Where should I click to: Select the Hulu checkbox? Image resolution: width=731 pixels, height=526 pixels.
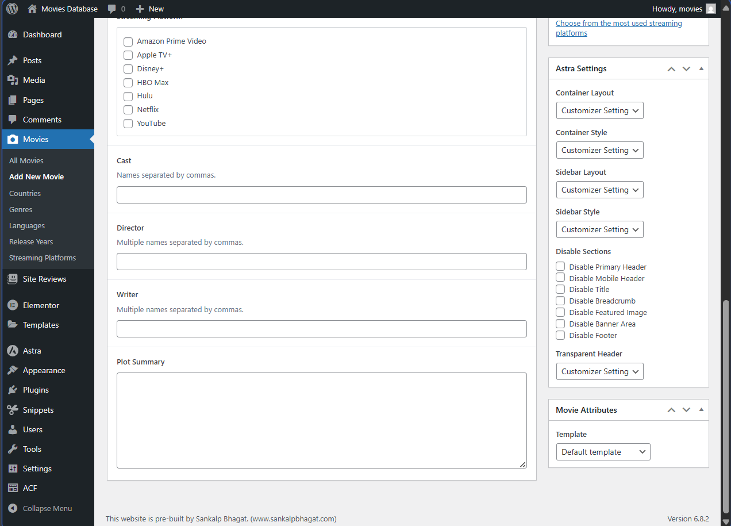click(x=128, y=96)
